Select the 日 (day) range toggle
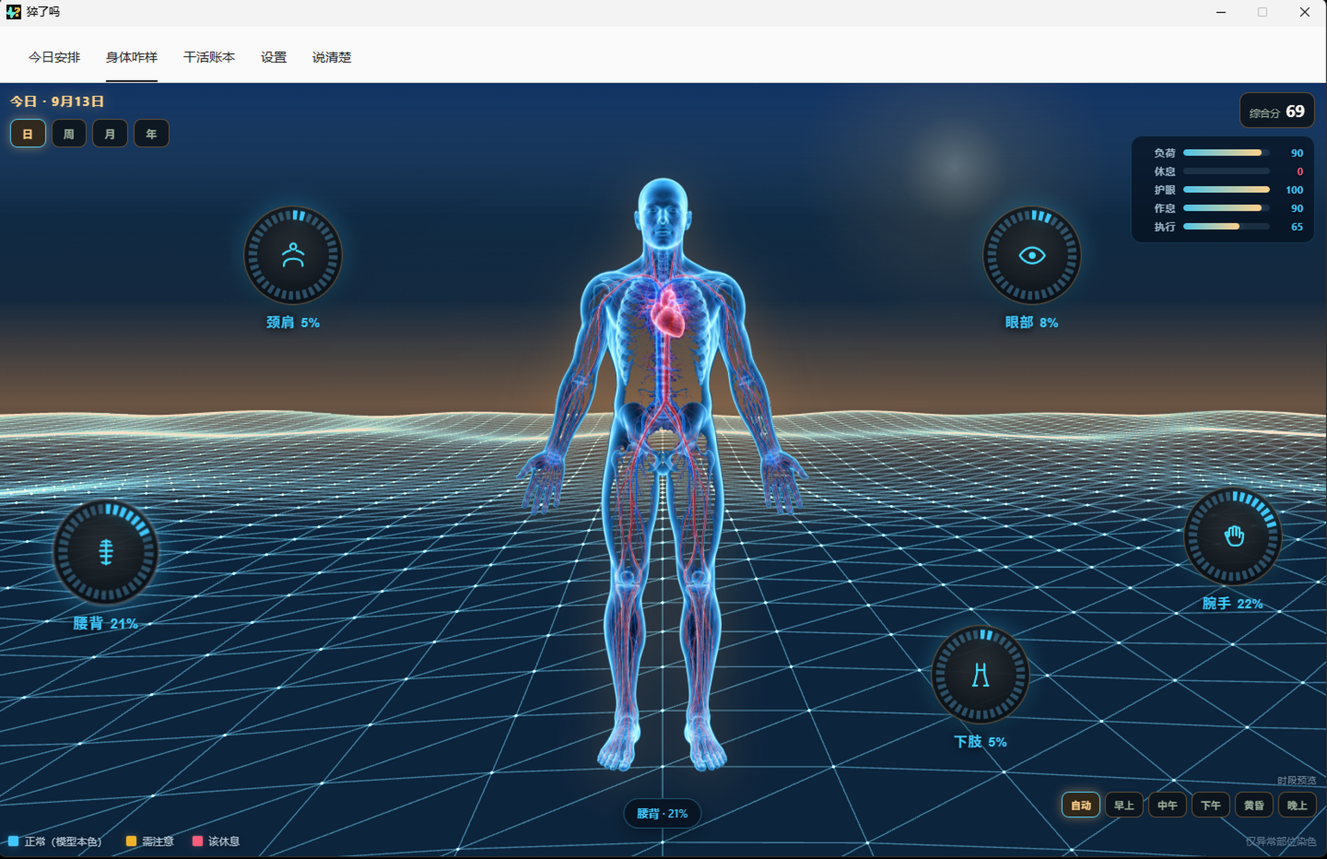The image size is (1327, 859). 28,133
